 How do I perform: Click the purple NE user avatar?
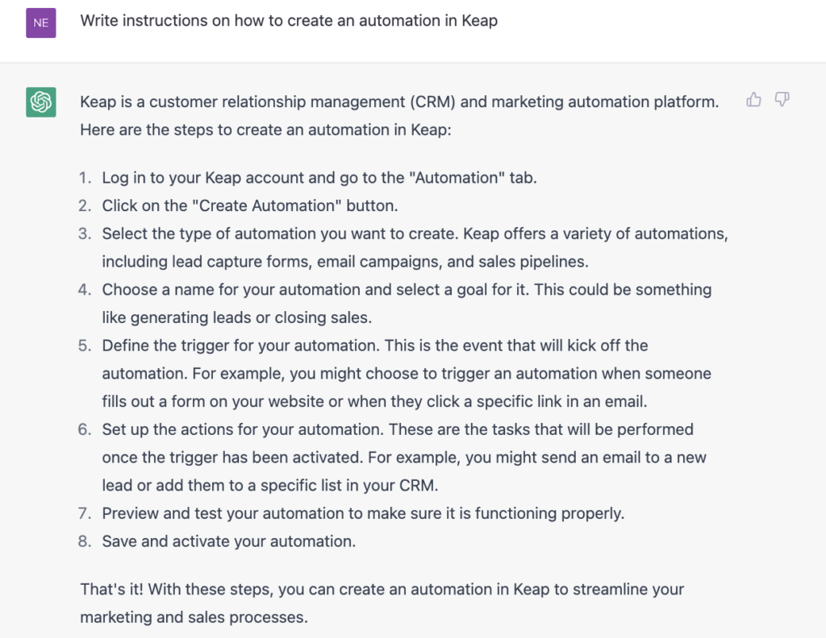(40, 23)
